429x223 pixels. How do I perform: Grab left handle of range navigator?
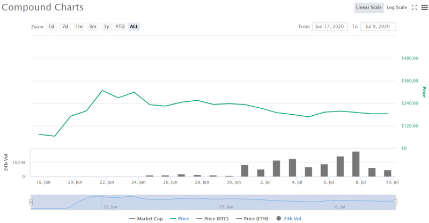coord(31,202)
